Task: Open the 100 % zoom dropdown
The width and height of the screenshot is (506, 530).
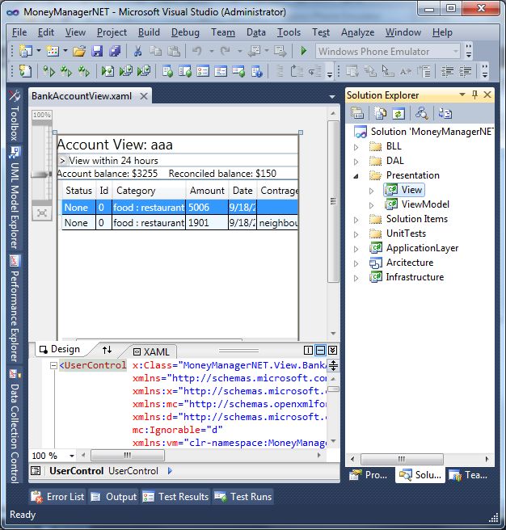Action: click(x=72, y=456)
